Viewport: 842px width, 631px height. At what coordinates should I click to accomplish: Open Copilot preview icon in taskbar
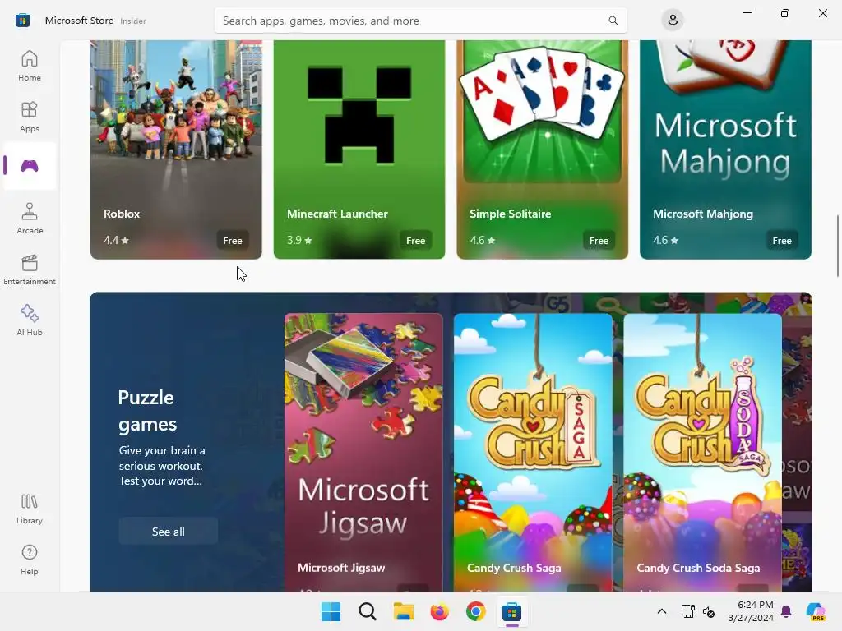[816, 611]
